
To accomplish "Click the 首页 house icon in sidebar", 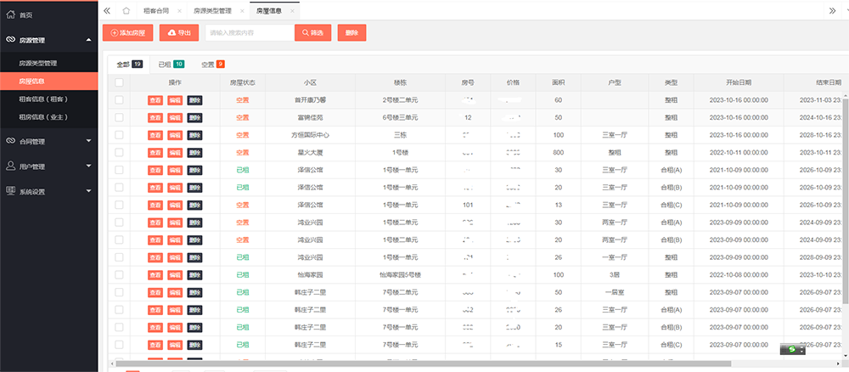I will [x=10, y=15].
